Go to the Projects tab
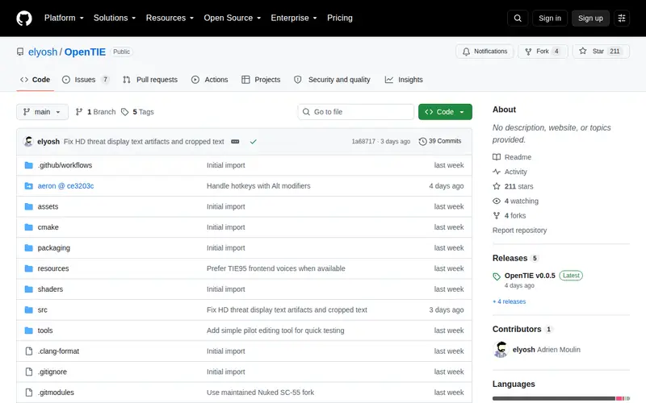This screenshot has height=403, width=646. pos(261,80)
